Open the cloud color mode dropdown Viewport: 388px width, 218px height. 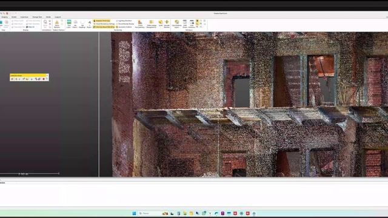[x=69, y=24]
